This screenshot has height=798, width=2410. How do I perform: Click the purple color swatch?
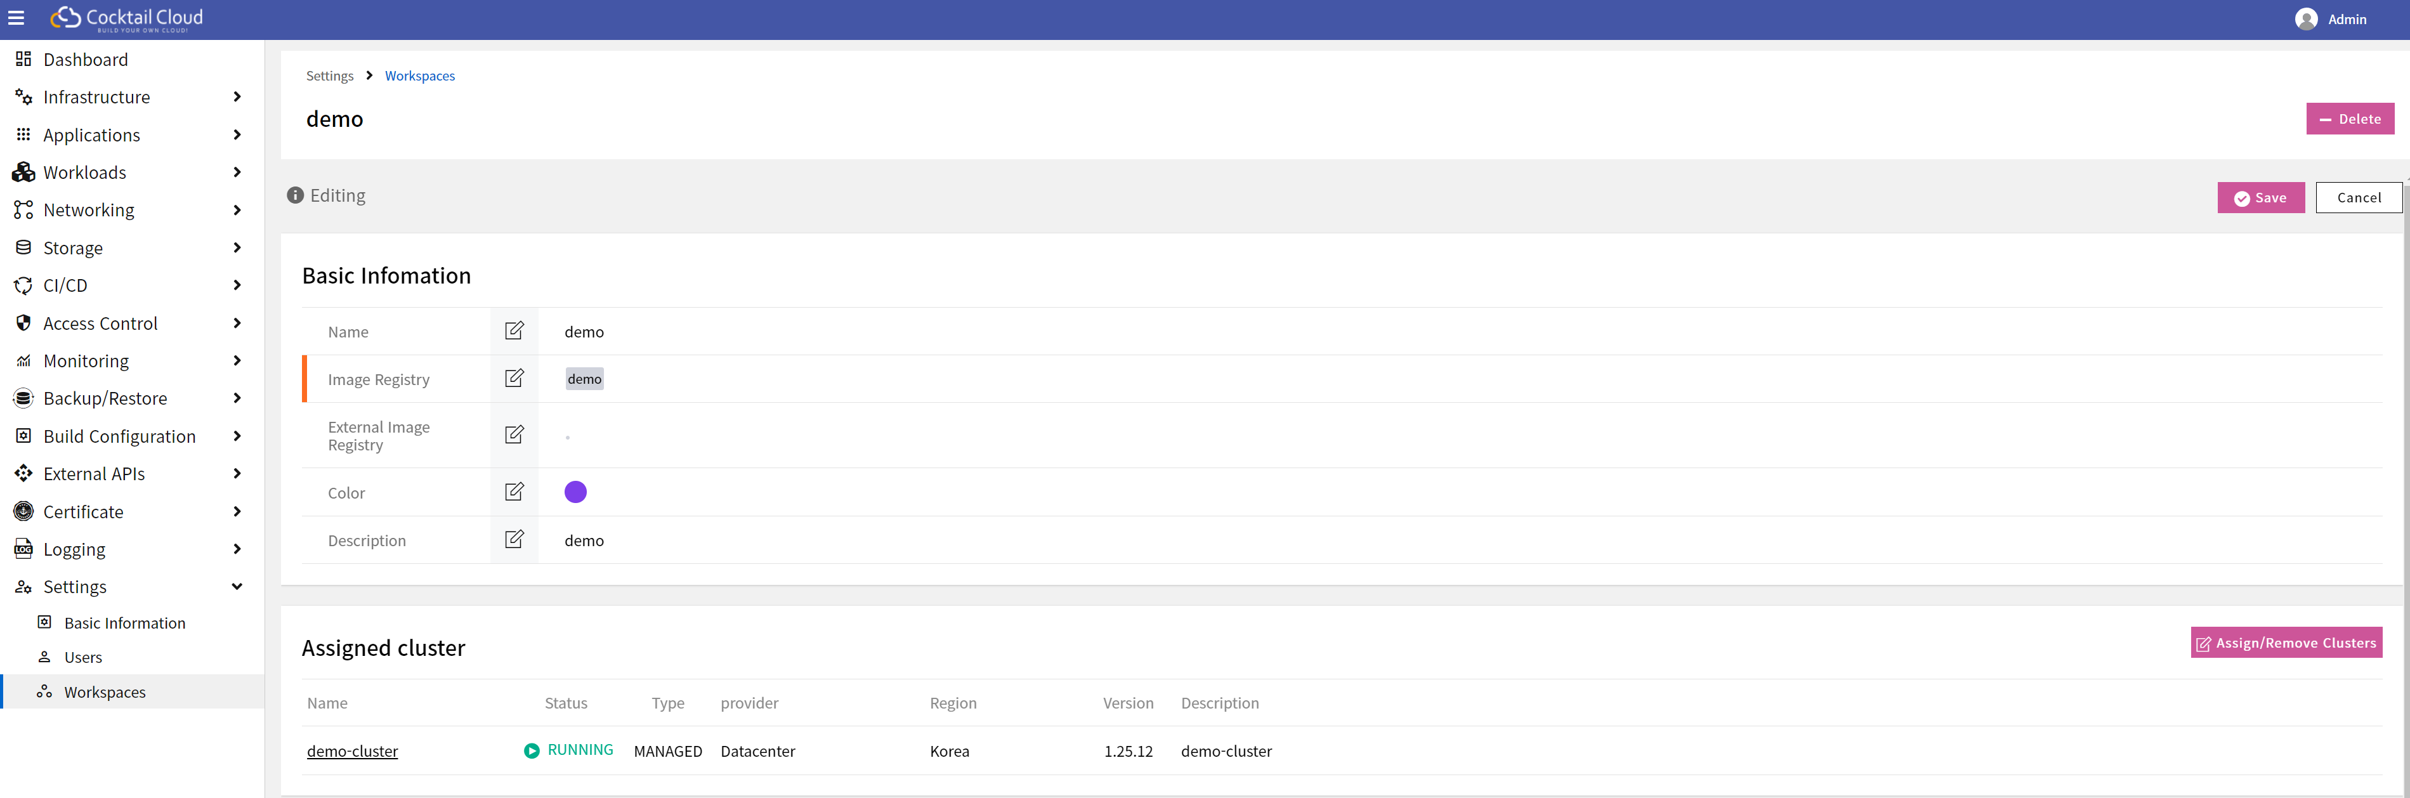[x=575, y=492]
